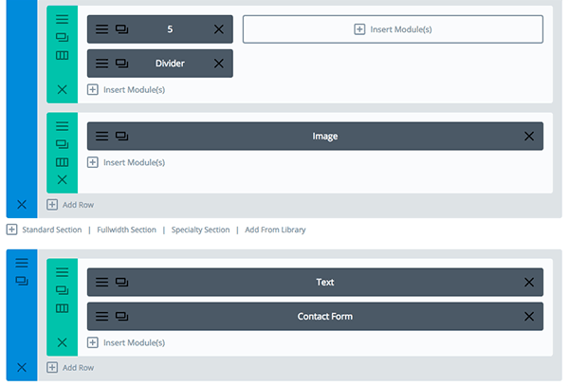
Task: Change column layout of the Image row
Action: (62, 161)
